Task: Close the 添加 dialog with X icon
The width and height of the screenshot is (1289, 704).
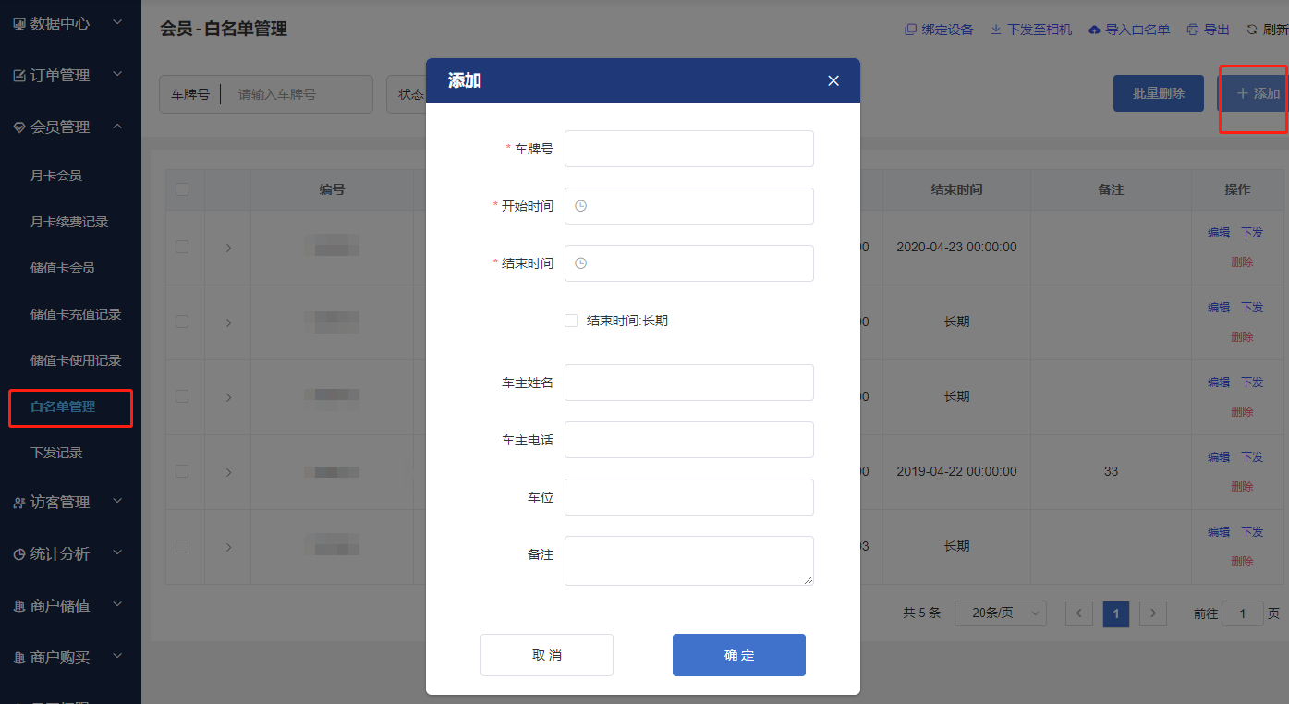Action: tap(833, 80)
